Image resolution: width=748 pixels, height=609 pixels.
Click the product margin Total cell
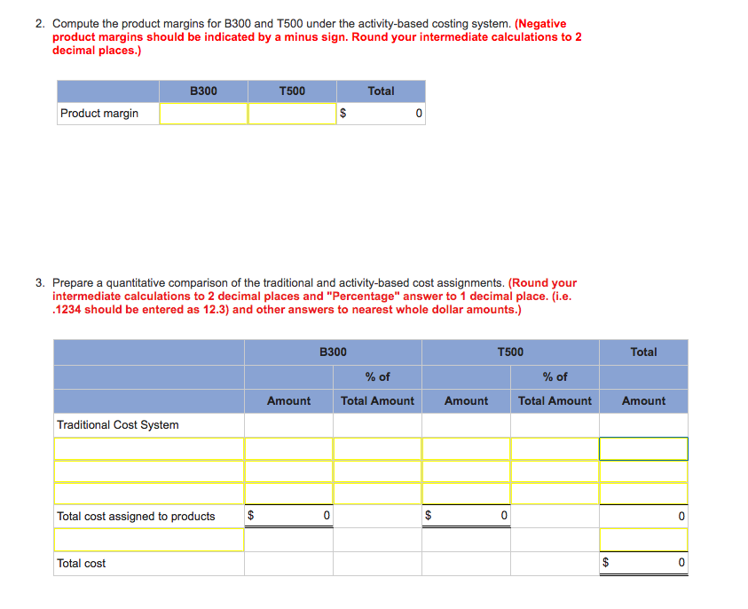[381, 114]
